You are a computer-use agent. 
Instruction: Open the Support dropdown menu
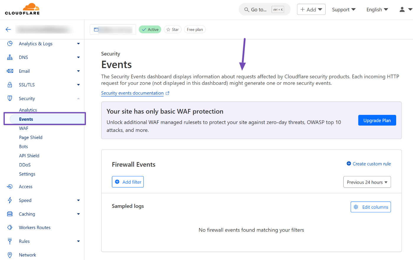(x=344, y=10)
